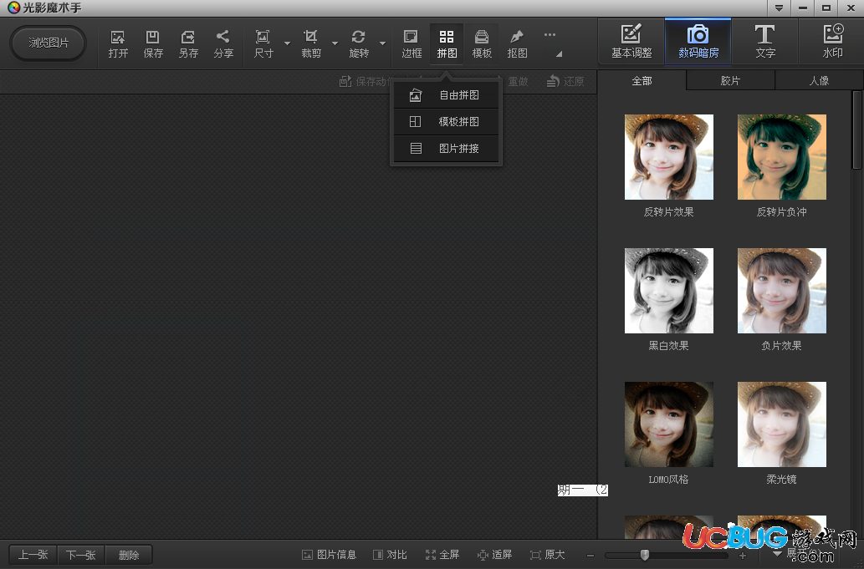Switch to the Film (胶片) tab

tap(730, 81)
